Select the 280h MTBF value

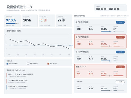coord(79,88)
